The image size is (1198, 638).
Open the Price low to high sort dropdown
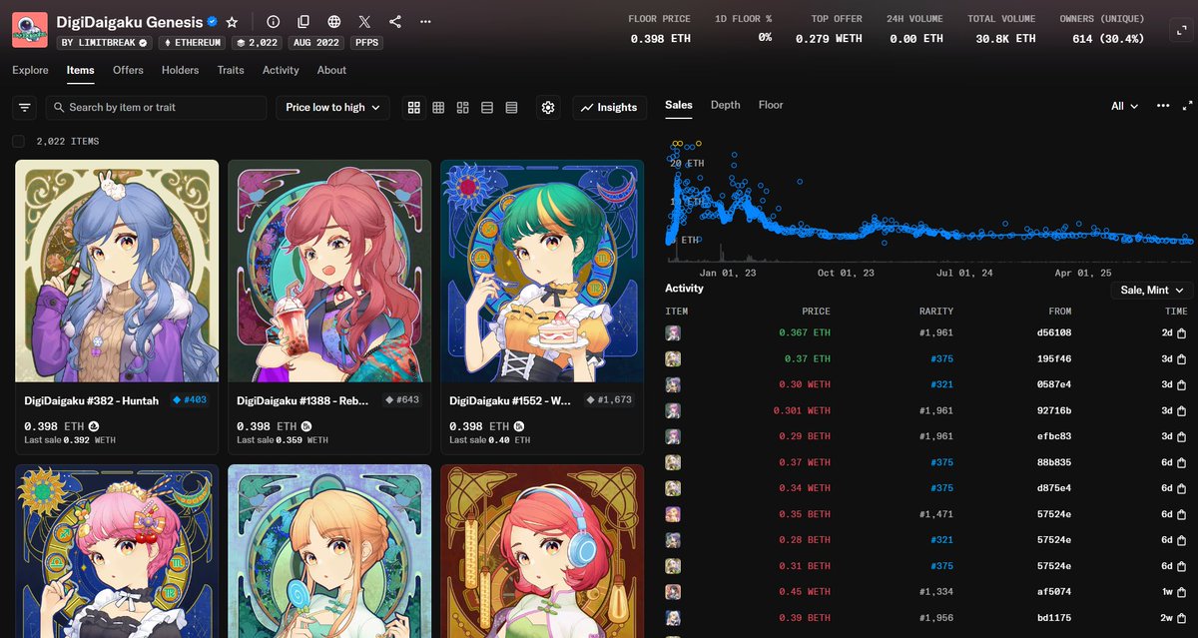point(333,107)
